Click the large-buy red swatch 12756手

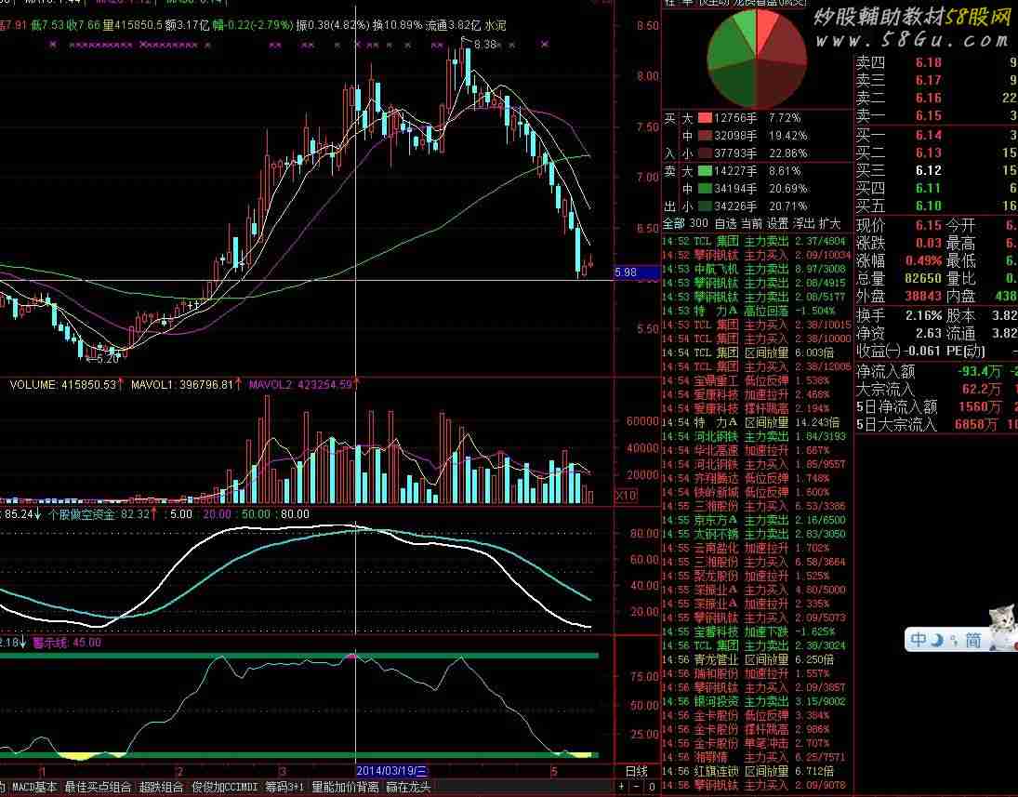pos(705,118)
